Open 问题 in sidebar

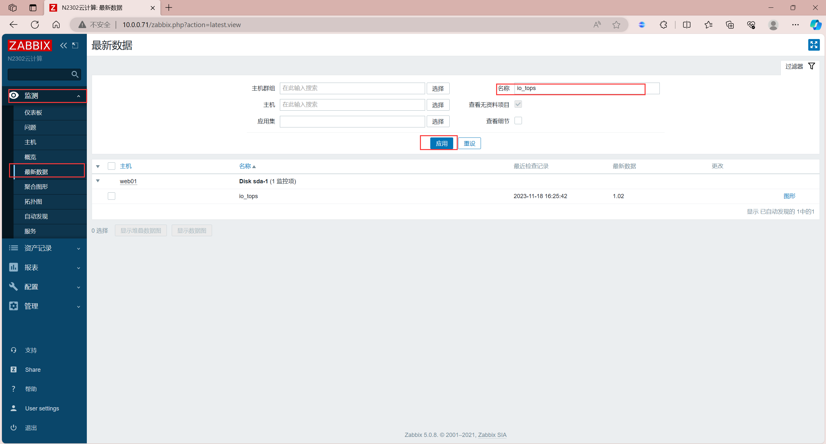(x=50, y=127)
